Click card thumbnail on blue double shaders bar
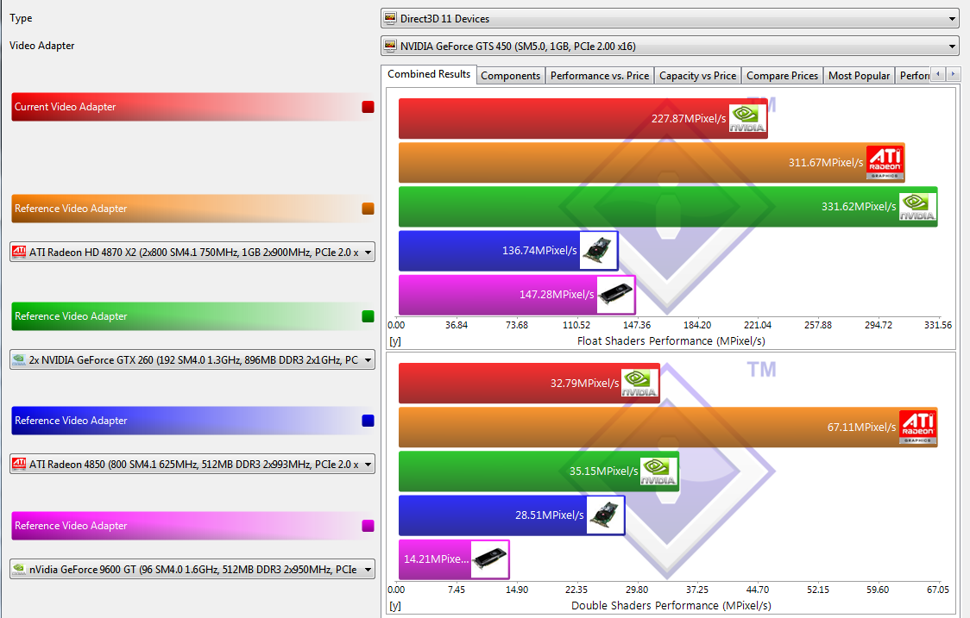 tap(605, 515)
